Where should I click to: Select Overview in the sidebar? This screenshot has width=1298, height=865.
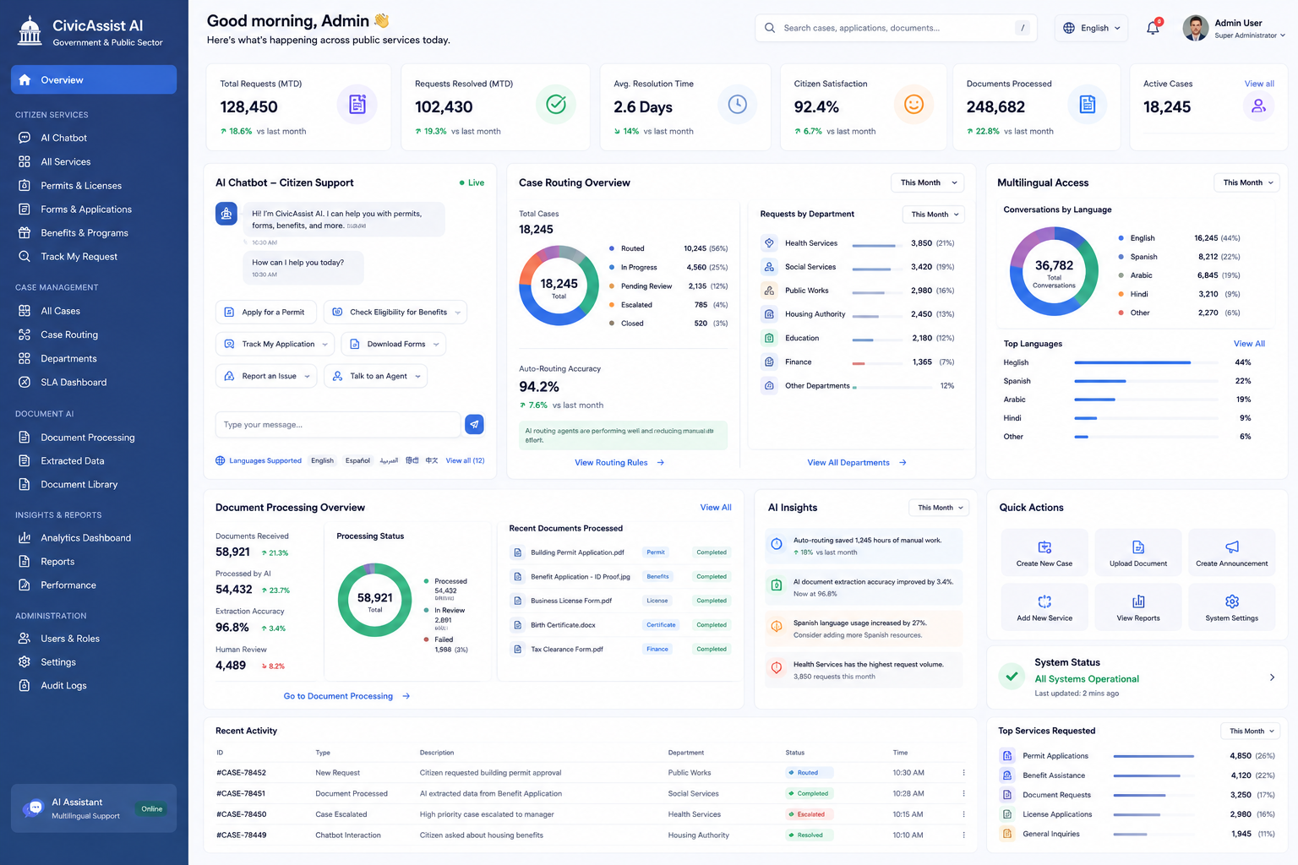point(94,80)
